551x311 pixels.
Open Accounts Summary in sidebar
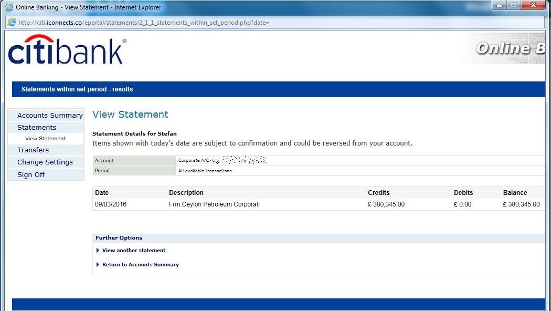click(x=50, y=116)
